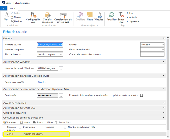Click Permisos in the permission sets toolbar
The width and height of the screenshot is (170, 139).
click(x=10, y=122)
